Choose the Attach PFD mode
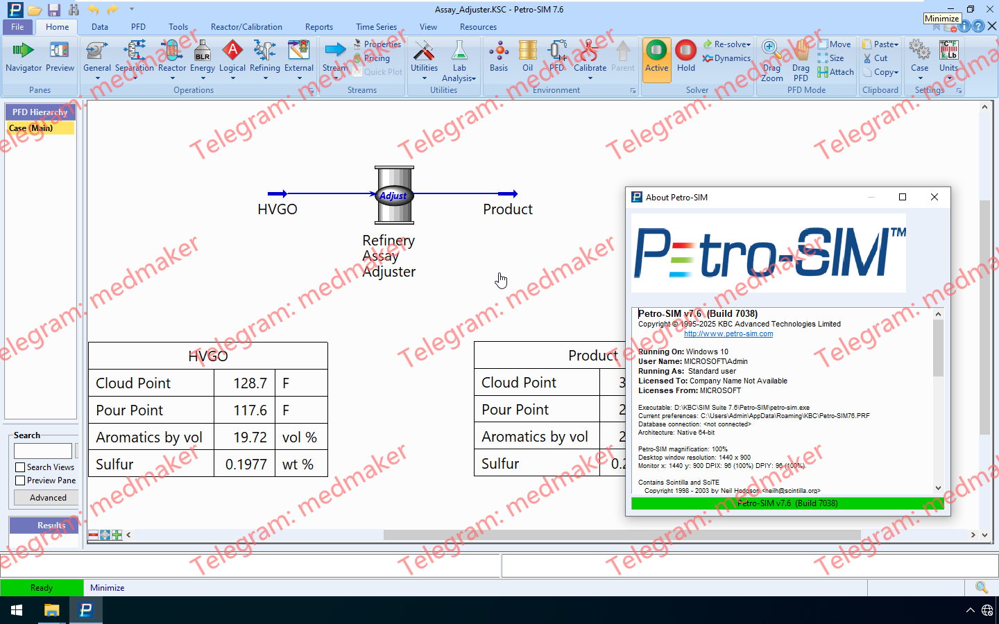The height and width of the screenshot is (624, 999). (x=835, y=72)
